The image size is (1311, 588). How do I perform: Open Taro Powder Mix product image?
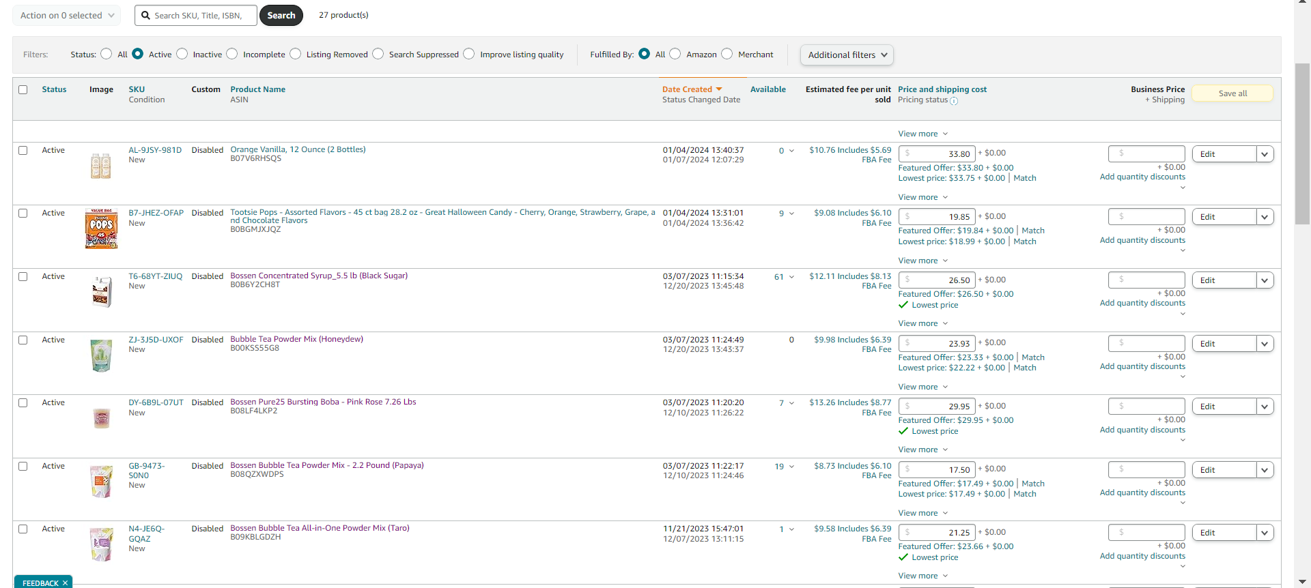coord(101,544)
